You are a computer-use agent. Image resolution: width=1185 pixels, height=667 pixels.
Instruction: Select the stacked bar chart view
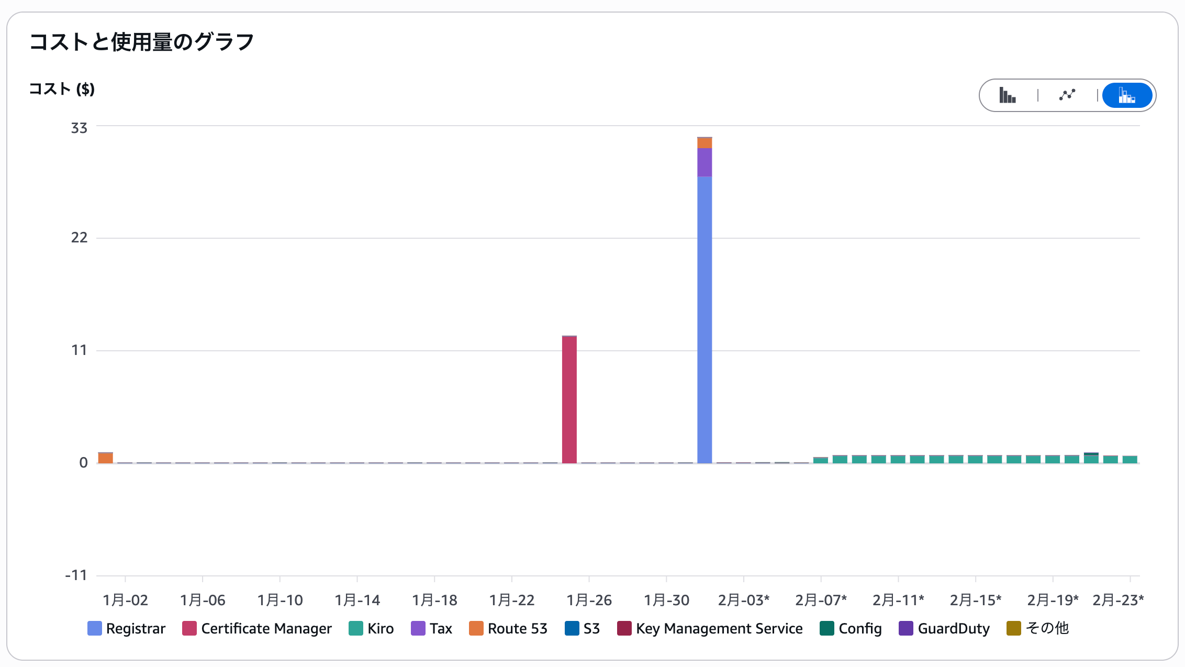[1127, 95]
